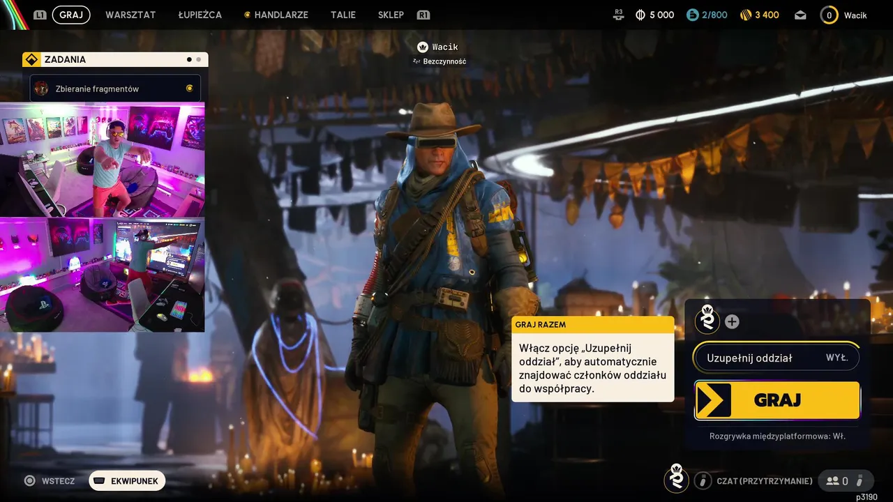
Task: Click the arrow chevron on GRAJ button
Action: 714,400
